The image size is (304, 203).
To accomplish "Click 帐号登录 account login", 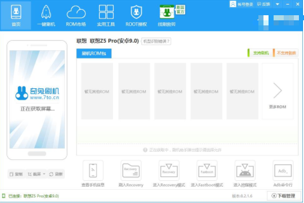I will pos(245,4).
